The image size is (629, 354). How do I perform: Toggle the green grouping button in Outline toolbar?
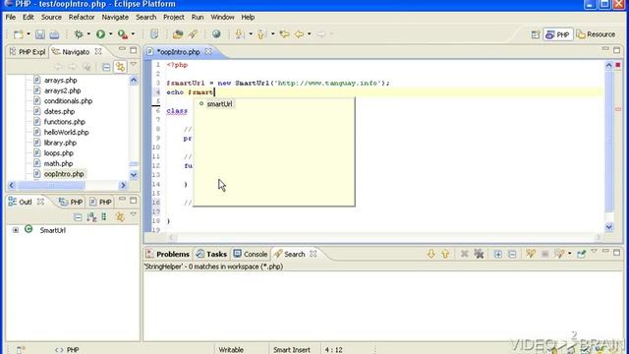coord(104,217)
